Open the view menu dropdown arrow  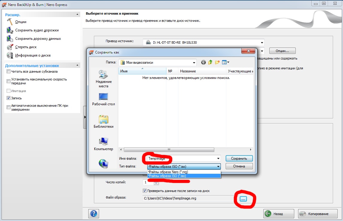(228, 62)
